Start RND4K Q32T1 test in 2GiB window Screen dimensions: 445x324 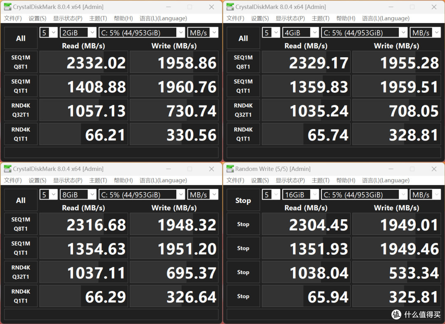(x=21, y=110)
